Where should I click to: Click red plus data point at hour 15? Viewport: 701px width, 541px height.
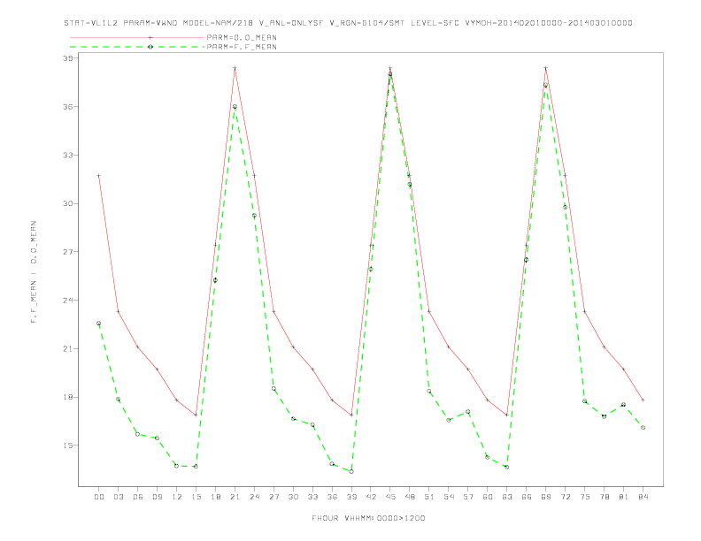pyautogui.click(x=196, y=415)
